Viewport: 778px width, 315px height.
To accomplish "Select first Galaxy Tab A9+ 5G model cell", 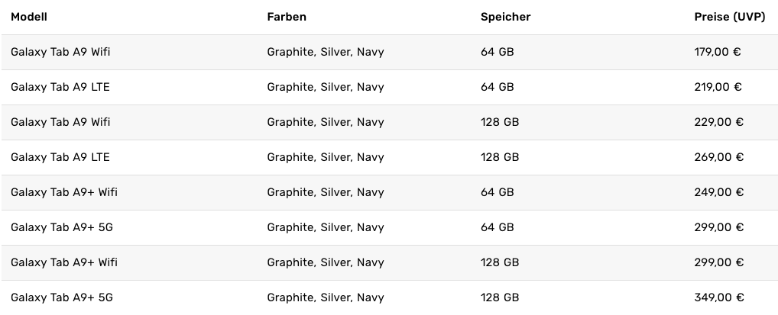I will [x=62, y=227].
